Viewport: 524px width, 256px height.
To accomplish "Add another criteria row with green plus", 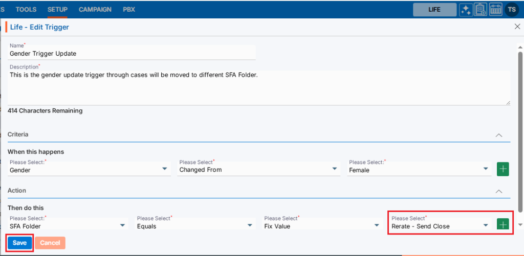I will coord(503,169).
